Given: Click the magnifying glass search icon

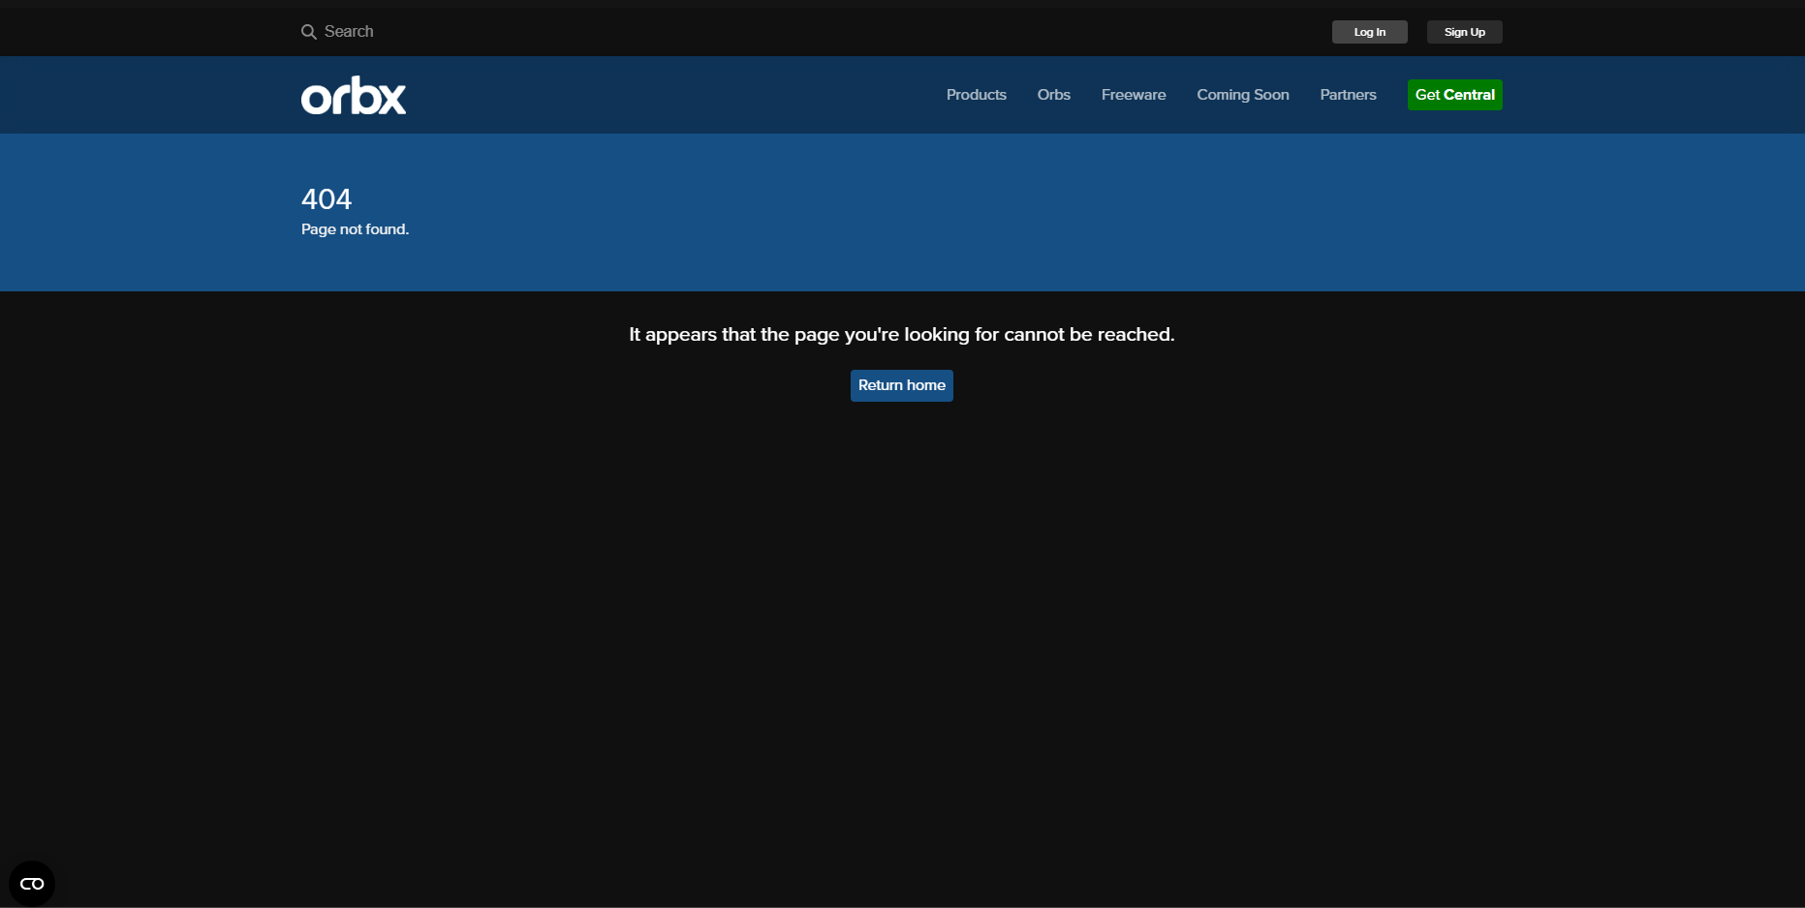Looking at the screenshot, I should (x=308, y=32).
